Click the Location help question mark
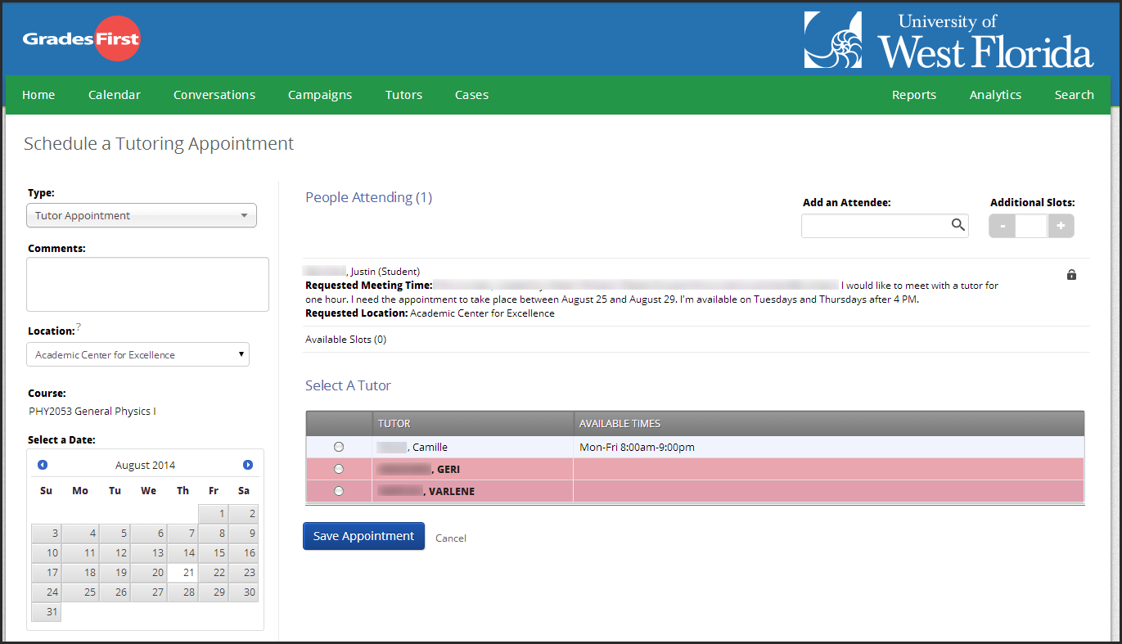The height and width of the screenshot is (644, 1122). click(x=79, y=327)
